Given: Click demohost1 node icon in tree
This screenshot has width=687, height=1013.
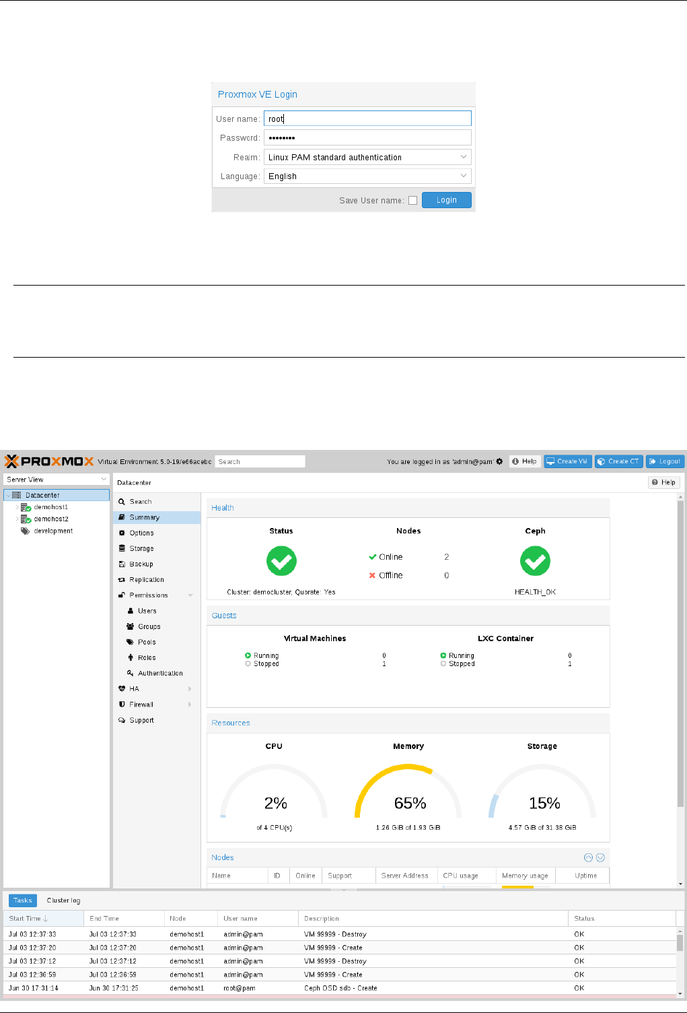Looking at the screenshot, I should pos(26,507).
